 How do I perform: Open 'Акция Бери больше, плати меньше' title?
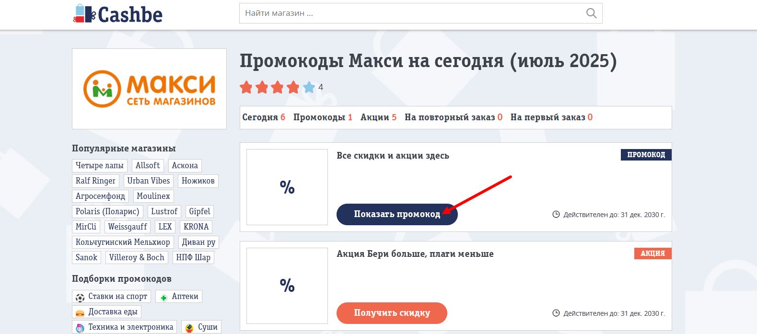(415, 254)
